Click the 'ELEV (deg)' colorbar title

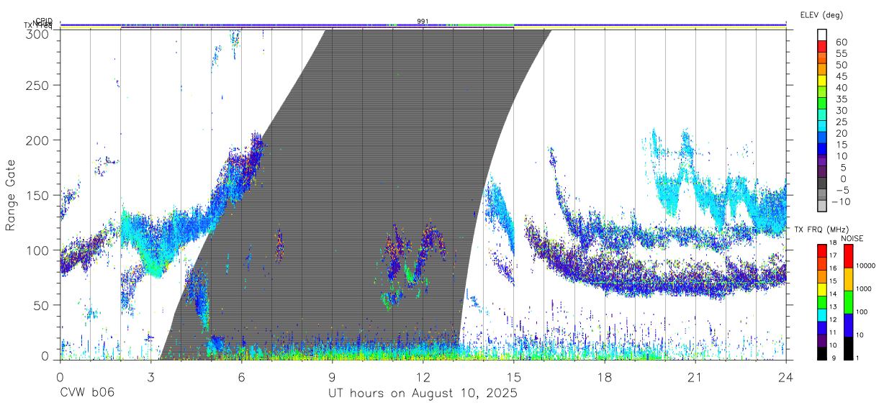pos(821,14)
